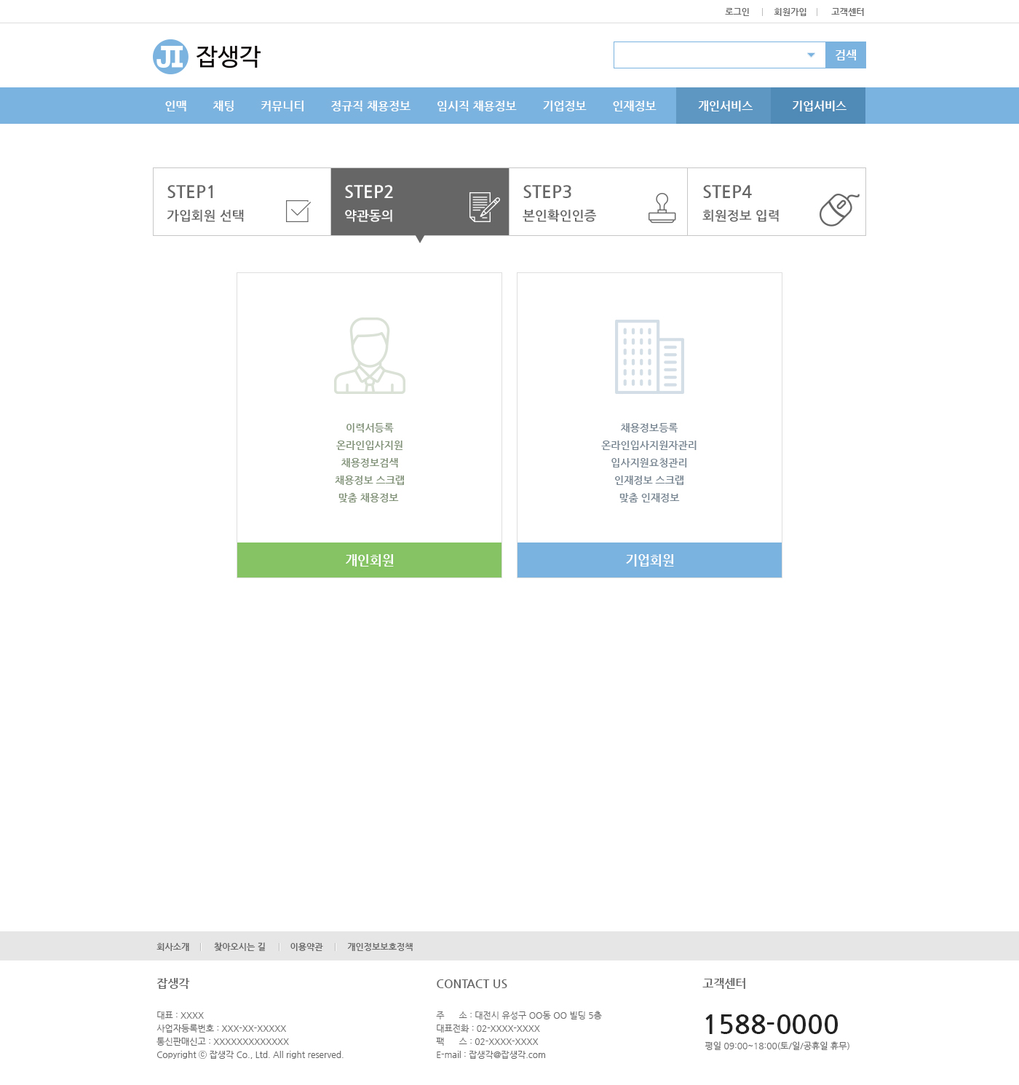Open the 회원가입 link
The height and width of the screenshot is (1085, 1019).
tap(790, 12)
